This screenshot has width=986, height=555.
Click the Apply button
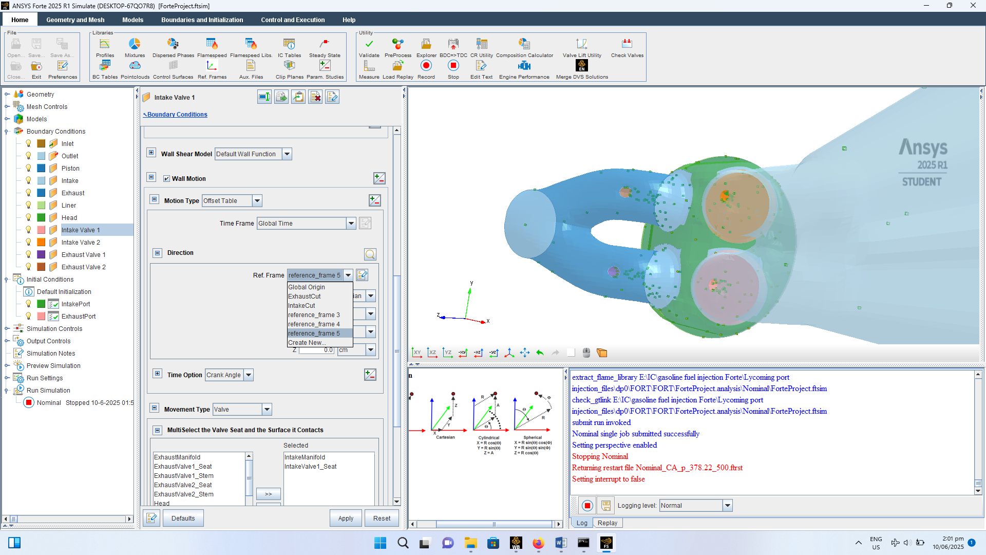tap(346, 519)
